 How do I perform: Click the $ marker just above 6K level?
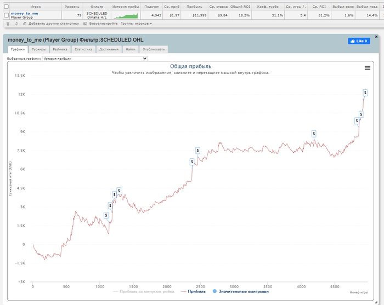click(192, 162)
